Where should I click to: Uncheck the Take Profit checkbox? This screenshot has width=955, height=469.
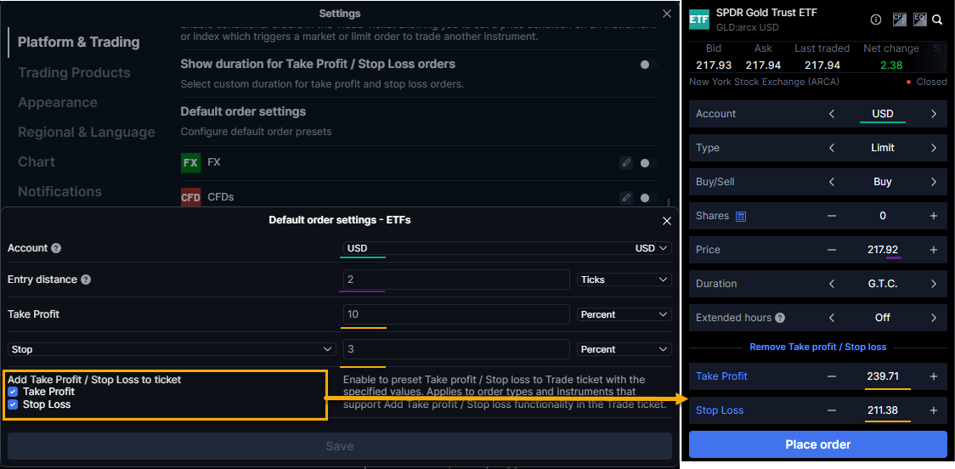[13, 392]
